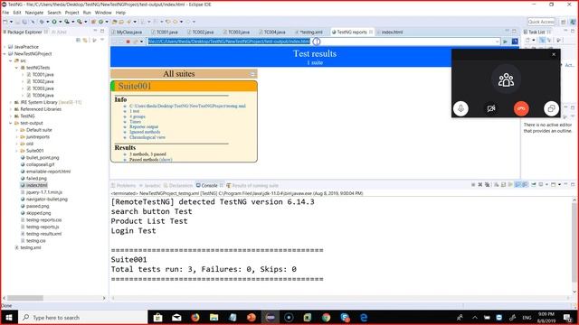Open the URL history dropdown arrow
Image resolution: width=579 pixels, height=325 pixels.
pyautogui.click(x=498, y=42)
